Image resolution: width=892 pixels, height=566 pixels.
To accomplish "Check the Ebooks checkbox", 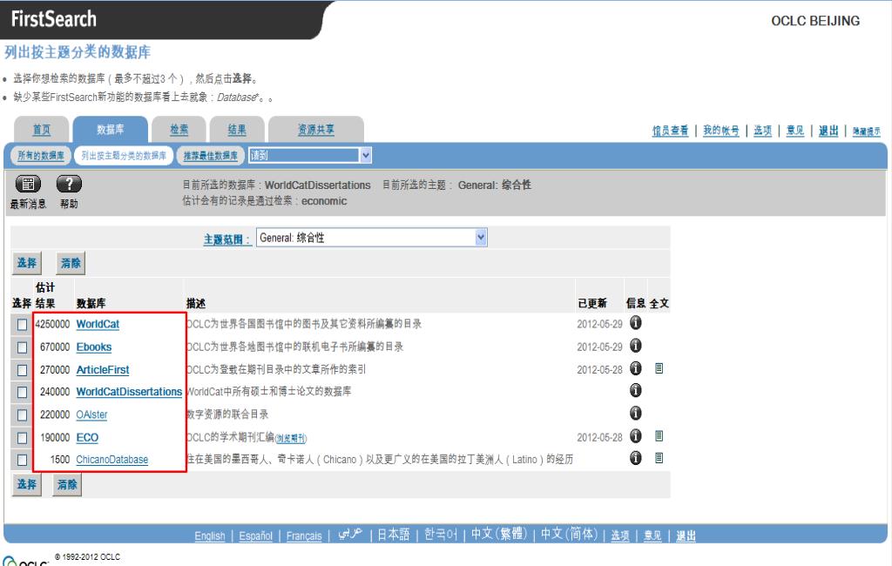I will (22, 347).
